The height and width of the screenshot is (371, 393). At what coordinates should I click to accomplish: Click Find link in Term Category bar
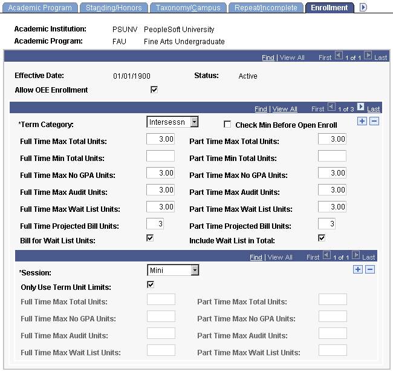(x=261, y=109)
